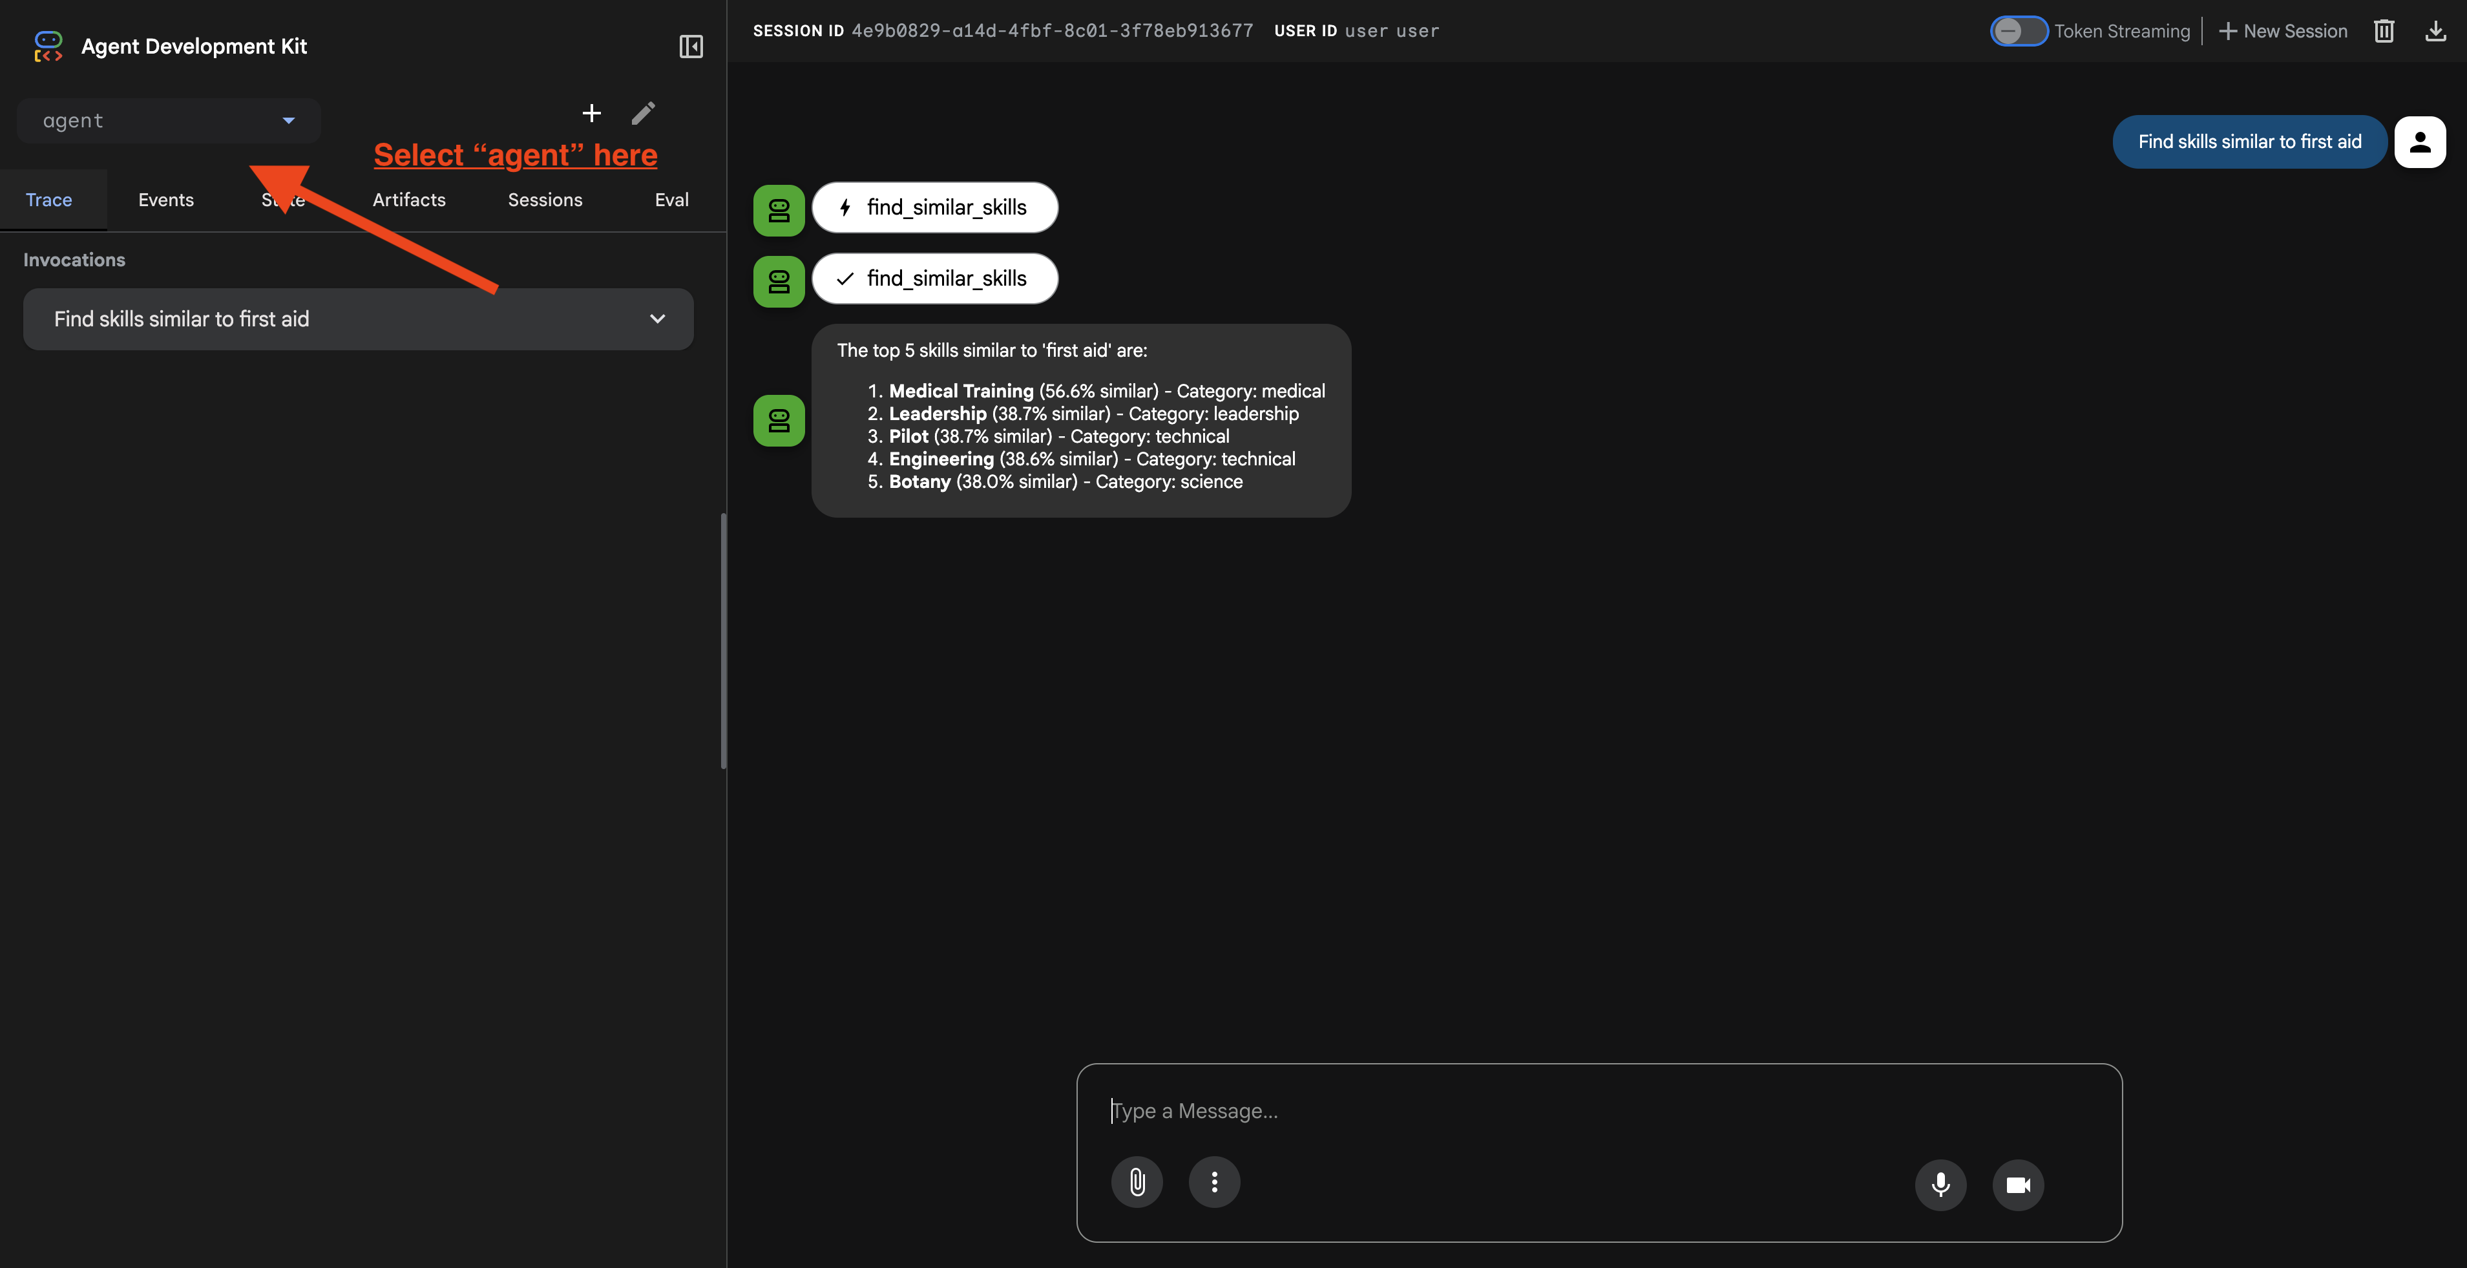Collapse the left side panel

click(x=691, y=46)
